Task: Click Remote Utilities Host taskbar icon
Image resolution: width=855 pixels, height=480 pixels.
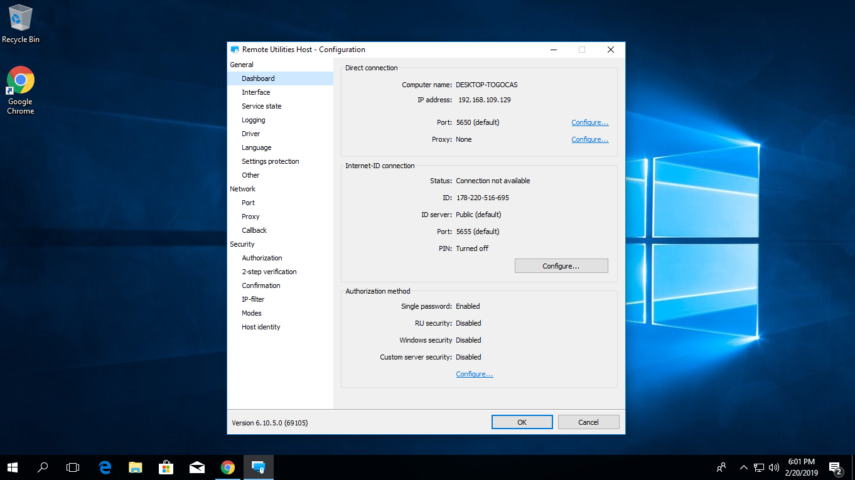Action: [259, 467]
